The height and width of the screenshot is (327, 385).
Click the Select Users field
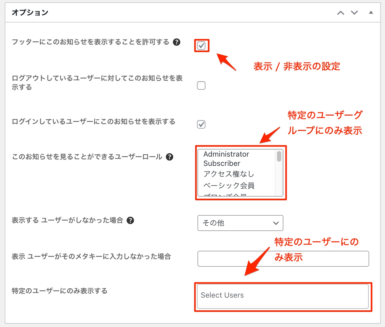click(x=283, y=296)
